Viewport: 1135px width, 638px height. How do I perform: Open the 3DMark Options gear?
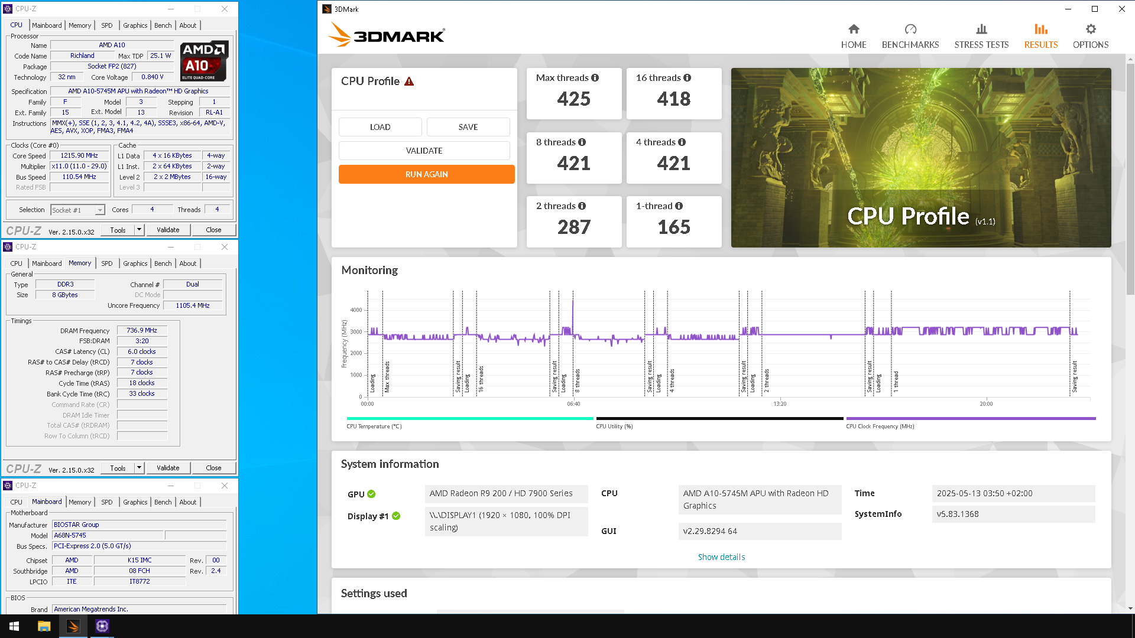1091,36
